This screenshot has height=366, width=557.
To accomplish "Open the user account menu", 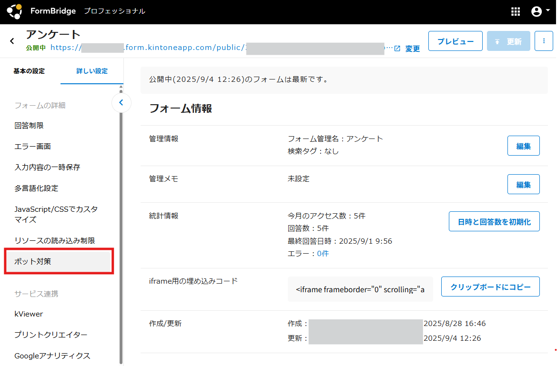I will click(540, 12).
